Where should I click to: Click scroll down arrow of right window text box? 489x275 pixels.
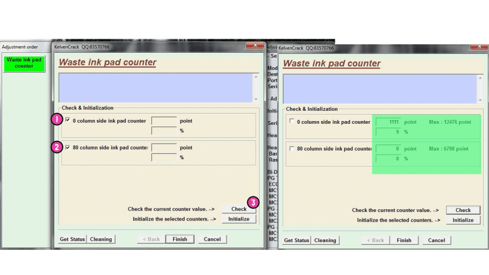coord(480,100)
